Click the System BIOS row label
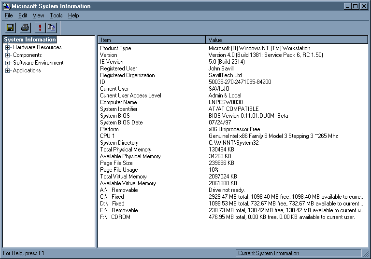This screenshot has height=259, width=371. tap(115, 116)
